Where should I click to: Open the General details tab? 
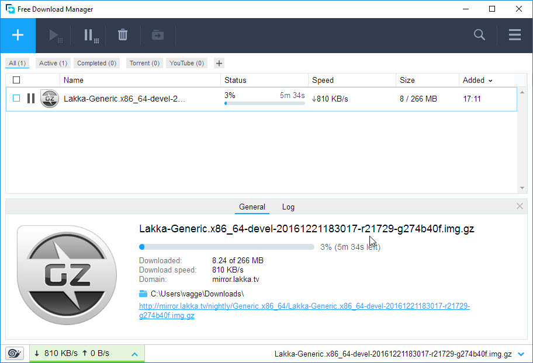point(252,207)
